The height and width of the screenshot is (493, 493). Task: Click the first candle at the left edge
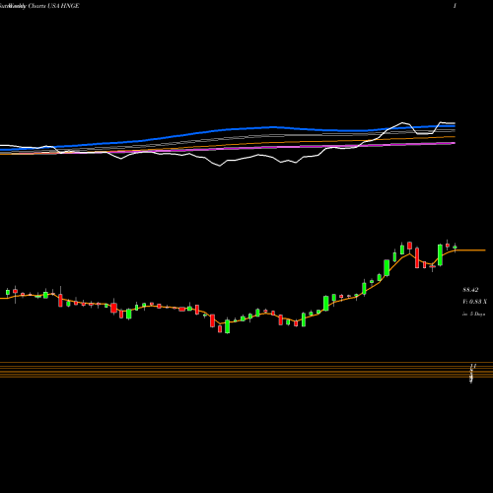[x=8, y=292]
